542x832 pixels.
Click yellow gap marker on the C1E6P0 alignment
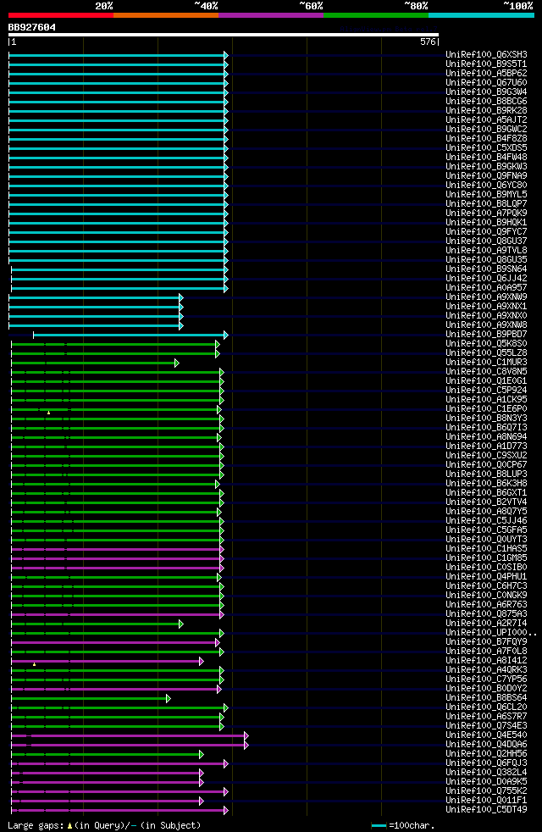pyautogui.click(x=49, y=413)
